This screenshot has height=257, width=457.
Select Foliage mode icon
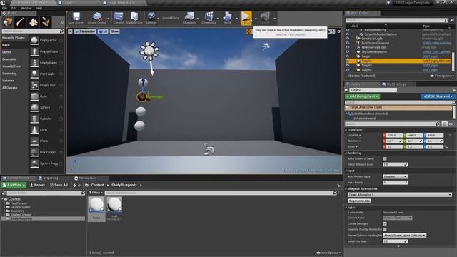pyautogui.click(x=46, y=22)
